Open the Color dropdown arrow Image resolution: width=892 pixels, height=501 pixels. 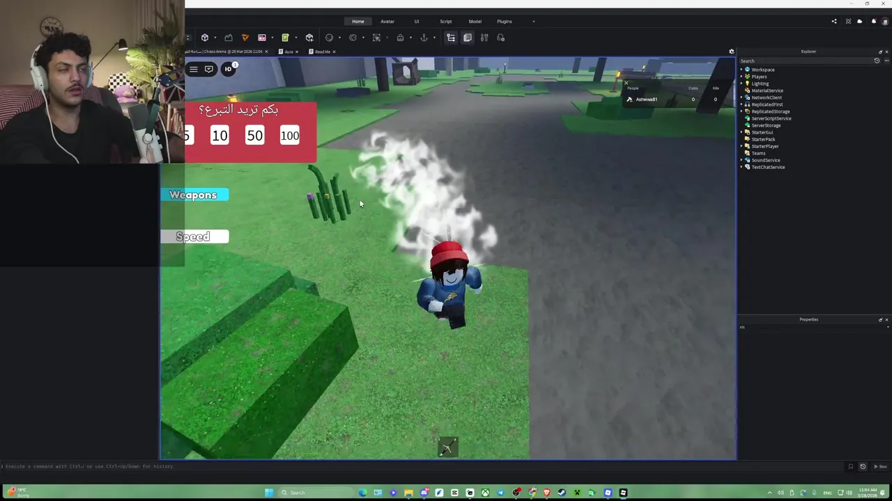(x=363, y=38)
